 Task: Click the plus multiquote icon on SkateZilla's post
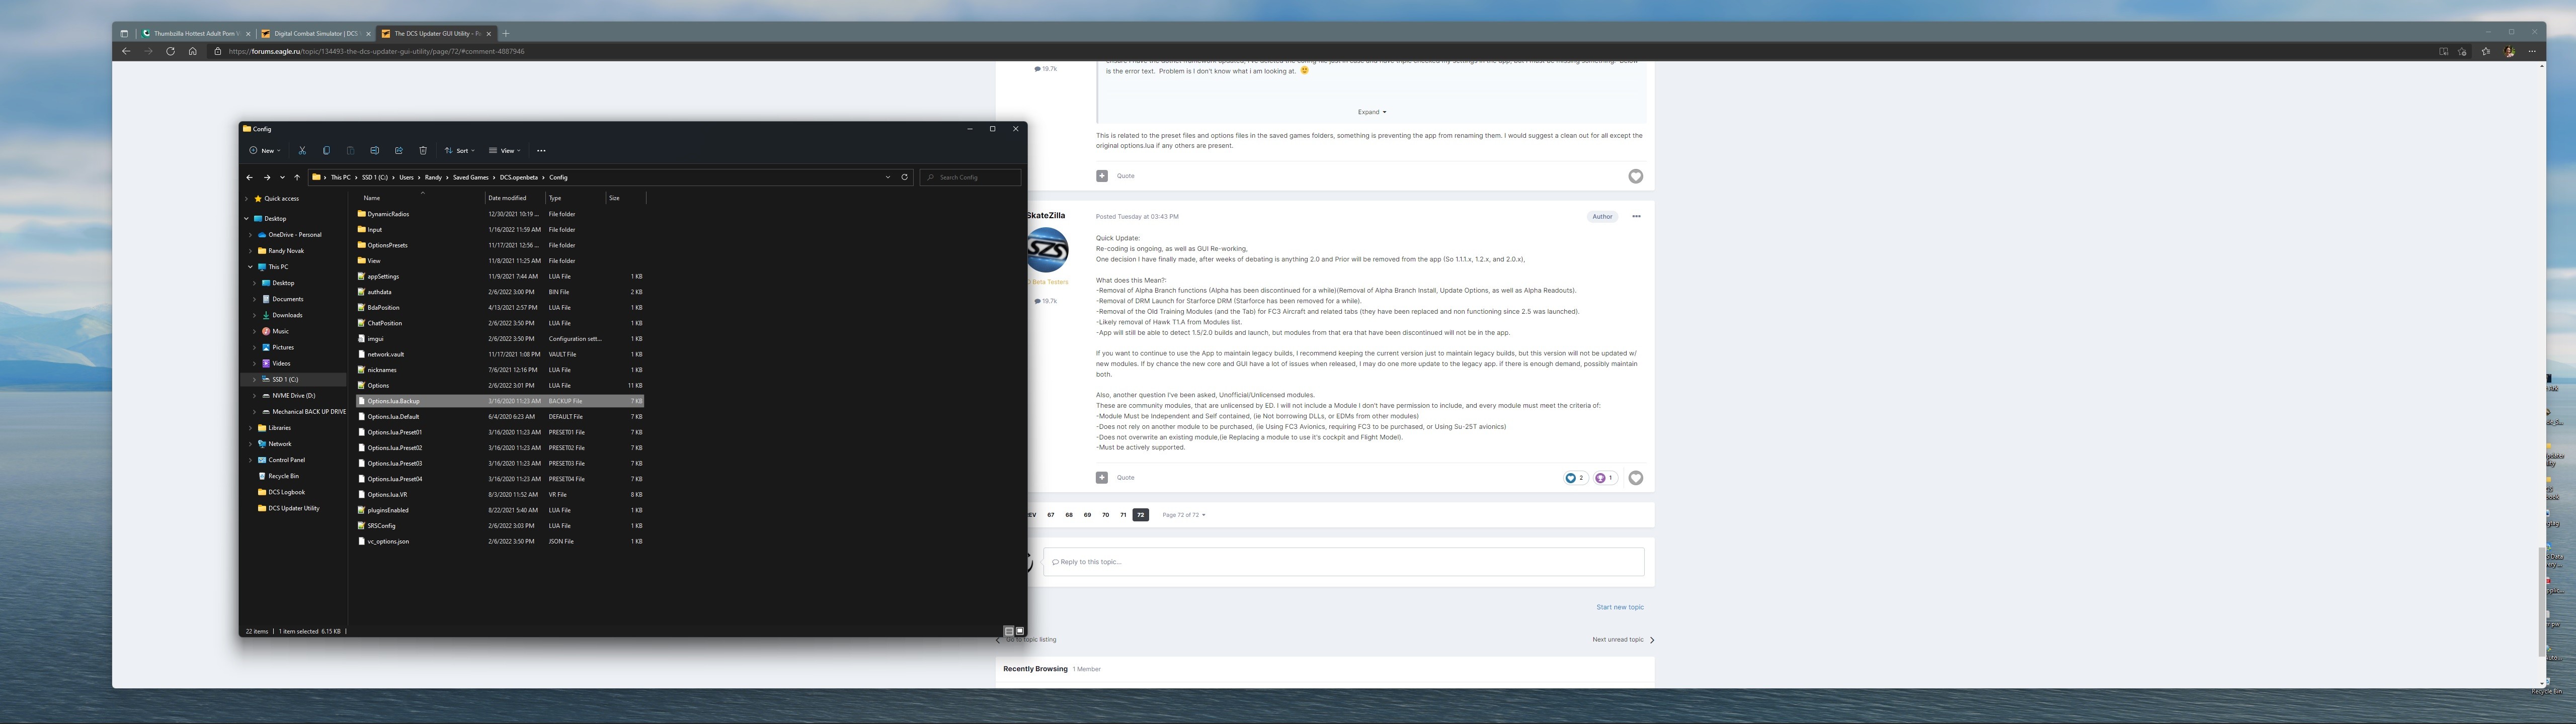[1101, 478]
